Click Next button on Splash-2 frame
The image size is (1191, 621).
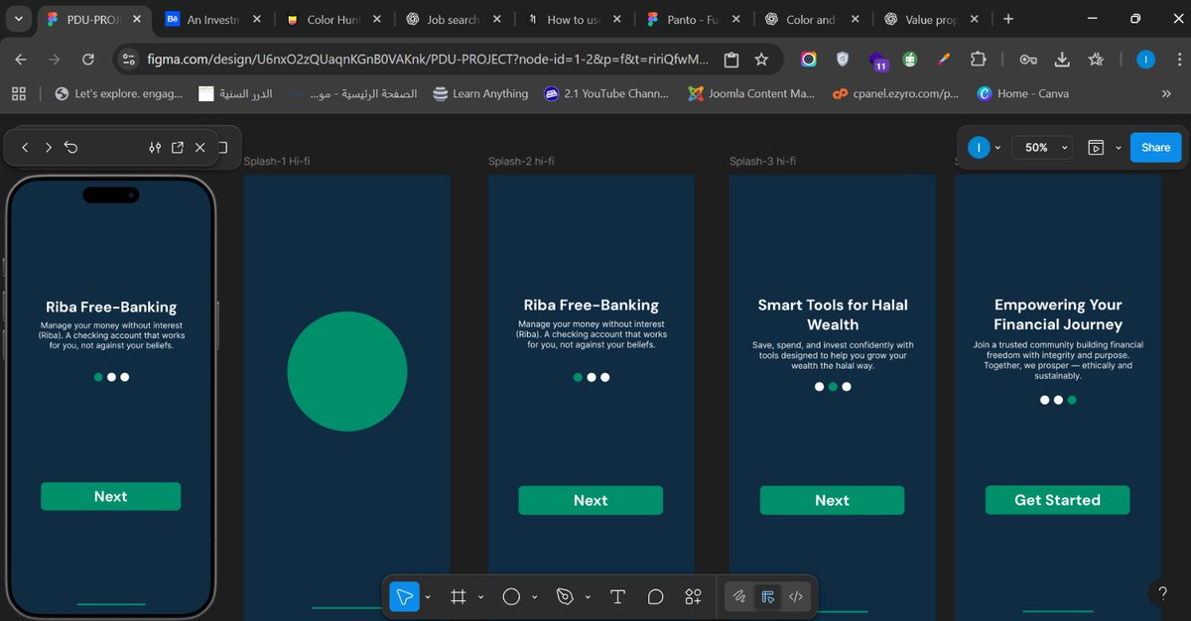click(591, 500)
